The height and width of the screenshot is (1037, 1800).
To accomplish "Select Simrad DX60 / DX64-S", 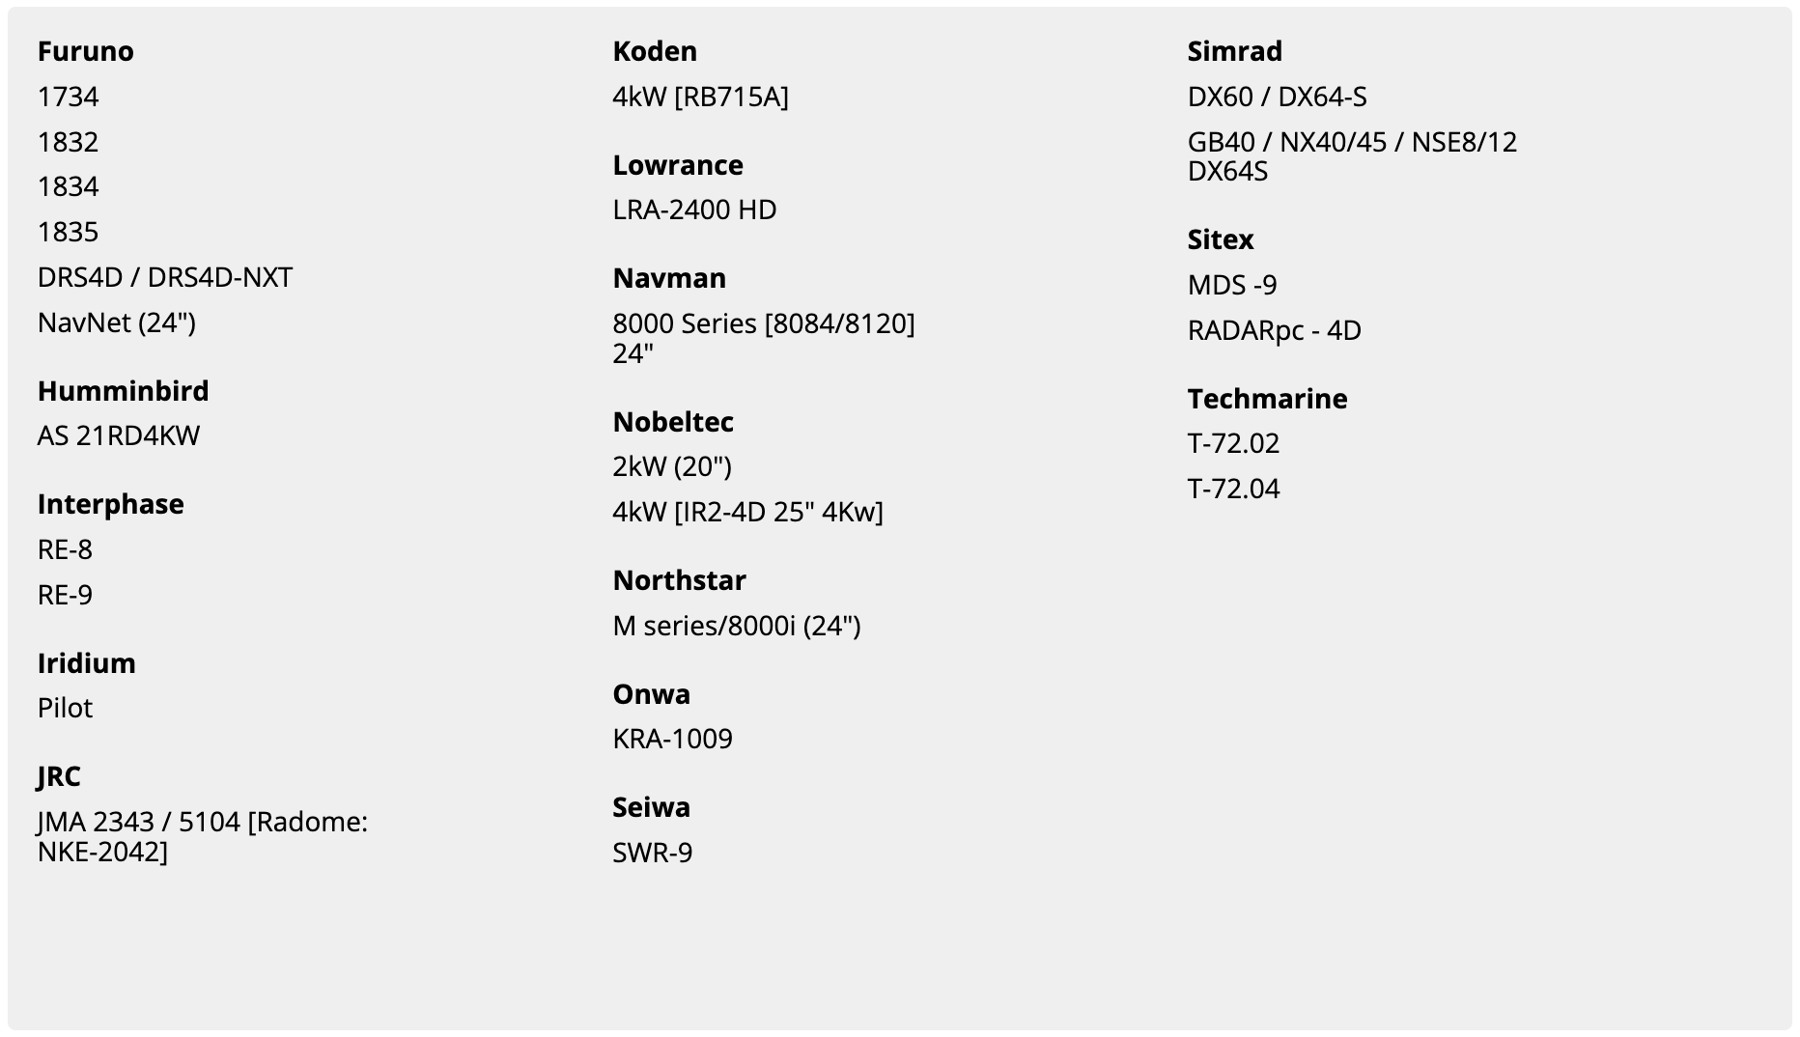I will click(1277, 97).
